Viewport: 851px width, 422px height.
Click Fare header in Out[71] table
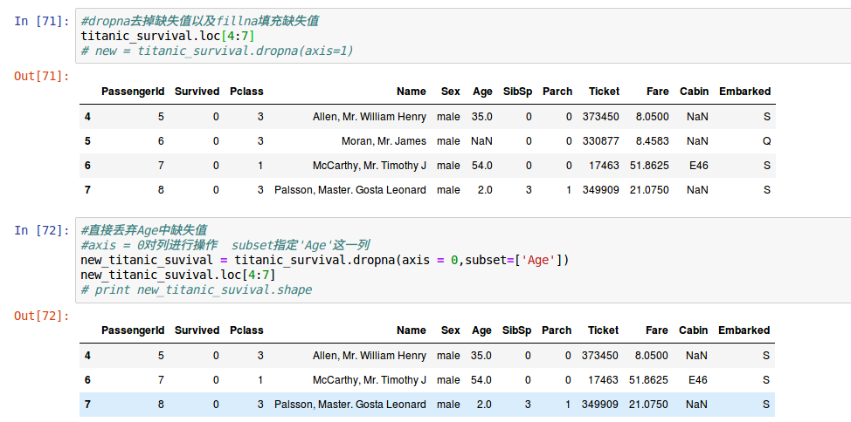[657, 92]
